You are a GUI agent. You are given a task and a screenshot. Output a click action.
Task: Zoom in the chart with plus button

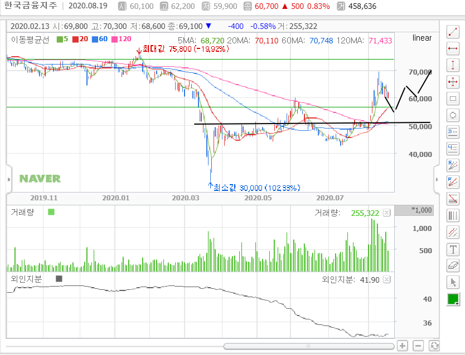402,346
